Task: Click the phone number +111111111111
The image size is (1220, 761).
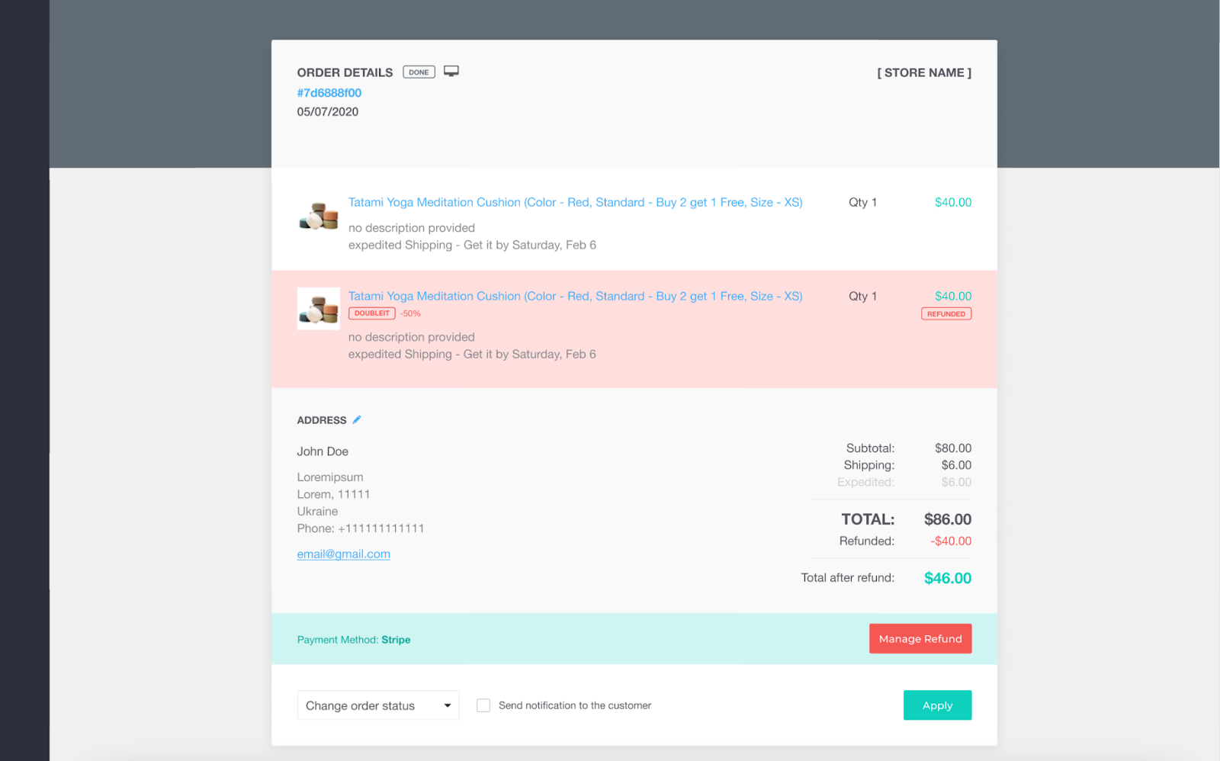Action: (x=381, y=528)
